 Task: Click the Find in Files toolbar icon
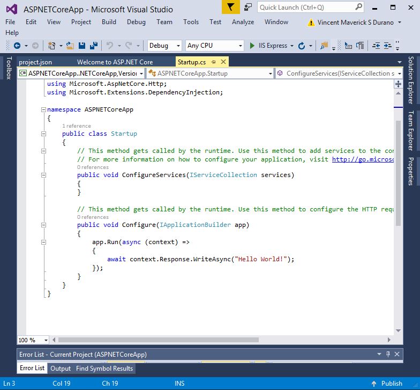[324, 46]
